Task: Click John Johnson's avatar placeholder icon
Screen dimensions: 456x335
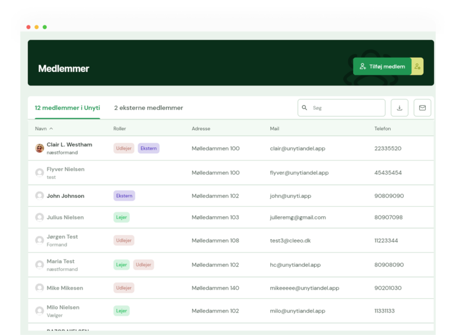Action: point(40,195)
